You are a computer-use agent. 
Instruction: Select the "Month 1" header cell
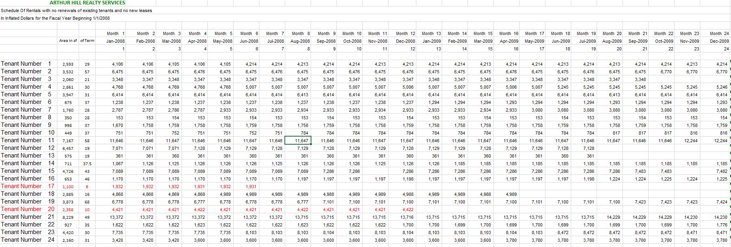click(x=116, y=33)
